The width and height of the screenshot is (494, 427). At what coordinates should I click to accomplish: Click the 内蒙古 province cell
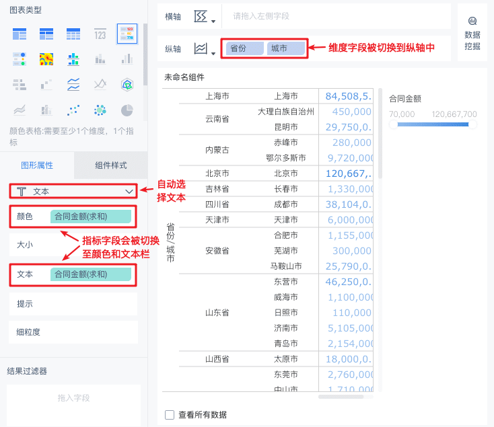click(217, 150)
